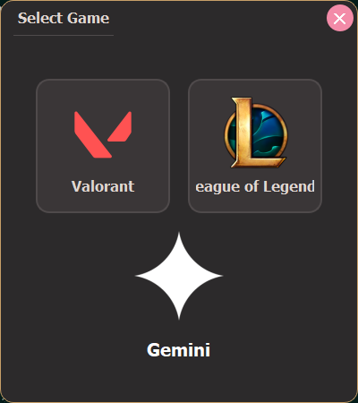The image size is (358, 403).
Task: Click the Valorant text label
Action: click(103, 186)
